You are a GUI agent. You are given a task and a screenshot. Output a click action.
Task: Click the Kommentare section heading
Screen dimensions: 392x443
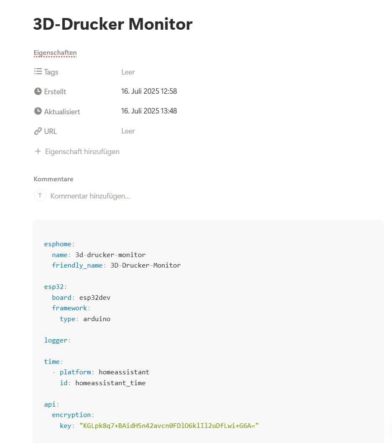point(53,179)
